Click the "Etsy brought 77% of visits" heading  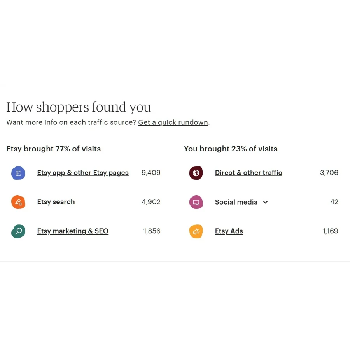54,149
